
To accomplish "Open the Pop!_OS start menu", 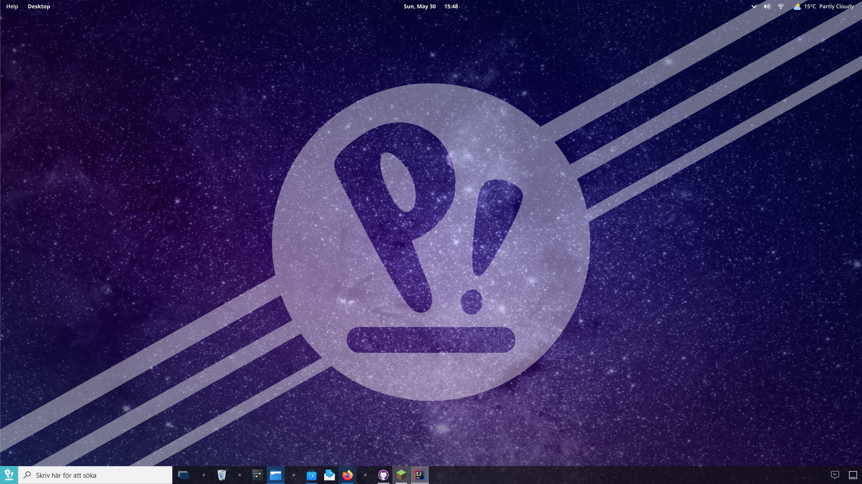I will (x=9, y=475).
